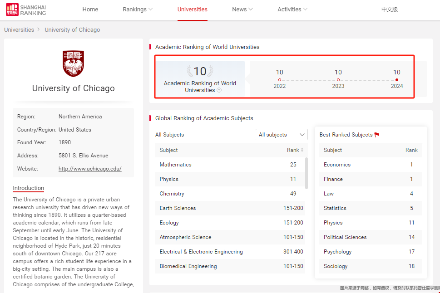The height and width of the screenshot is (293, 440).
Task: Click the Universities breadcrumb link
Action: coord(19,30)
